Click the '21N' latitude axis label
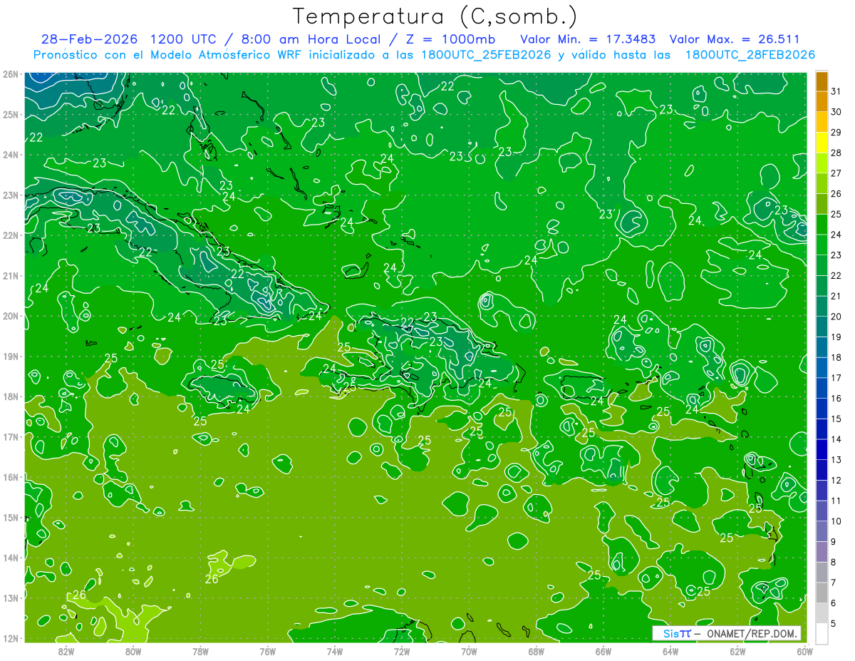855x661 pixels. pyautogui.click(x=11, y=275)
